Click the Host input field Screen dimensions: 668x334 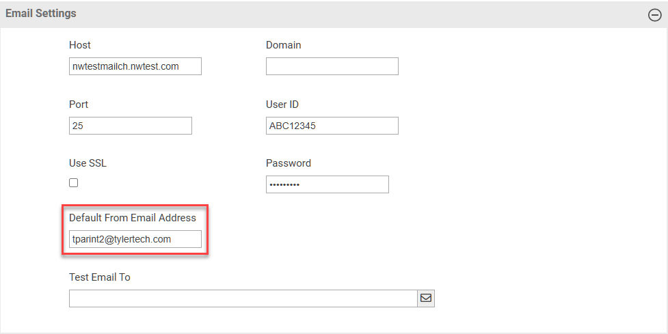(135, 66)
